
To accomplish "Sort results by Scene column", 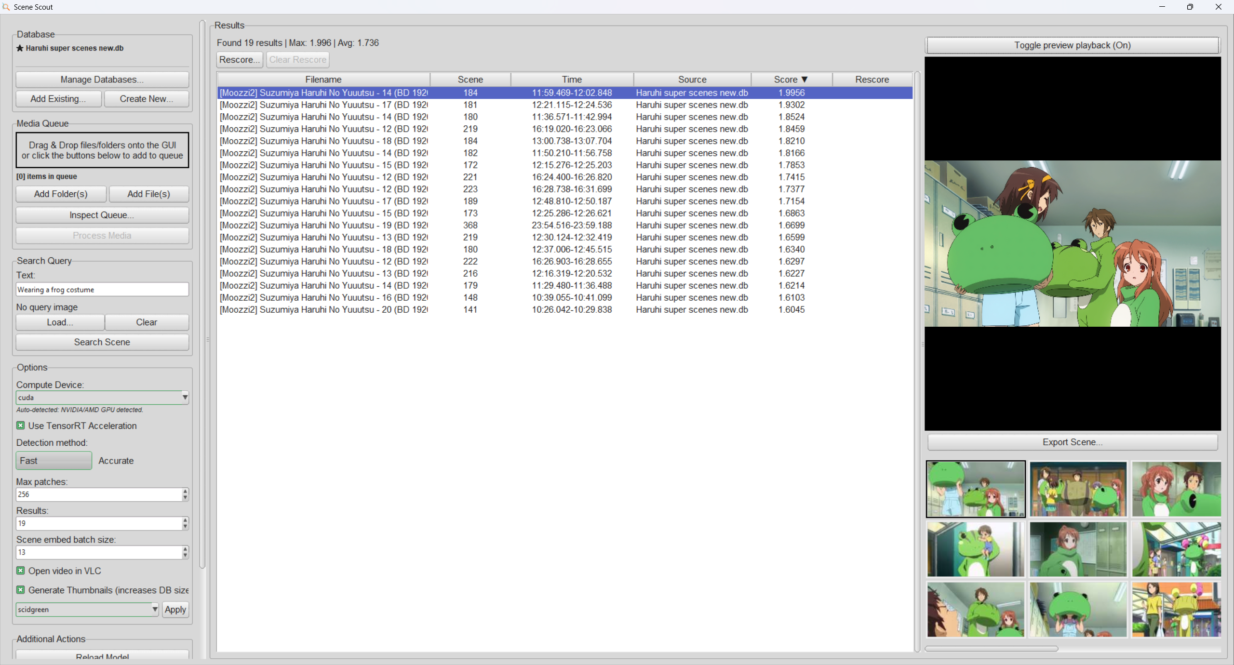I will point(470,80).
